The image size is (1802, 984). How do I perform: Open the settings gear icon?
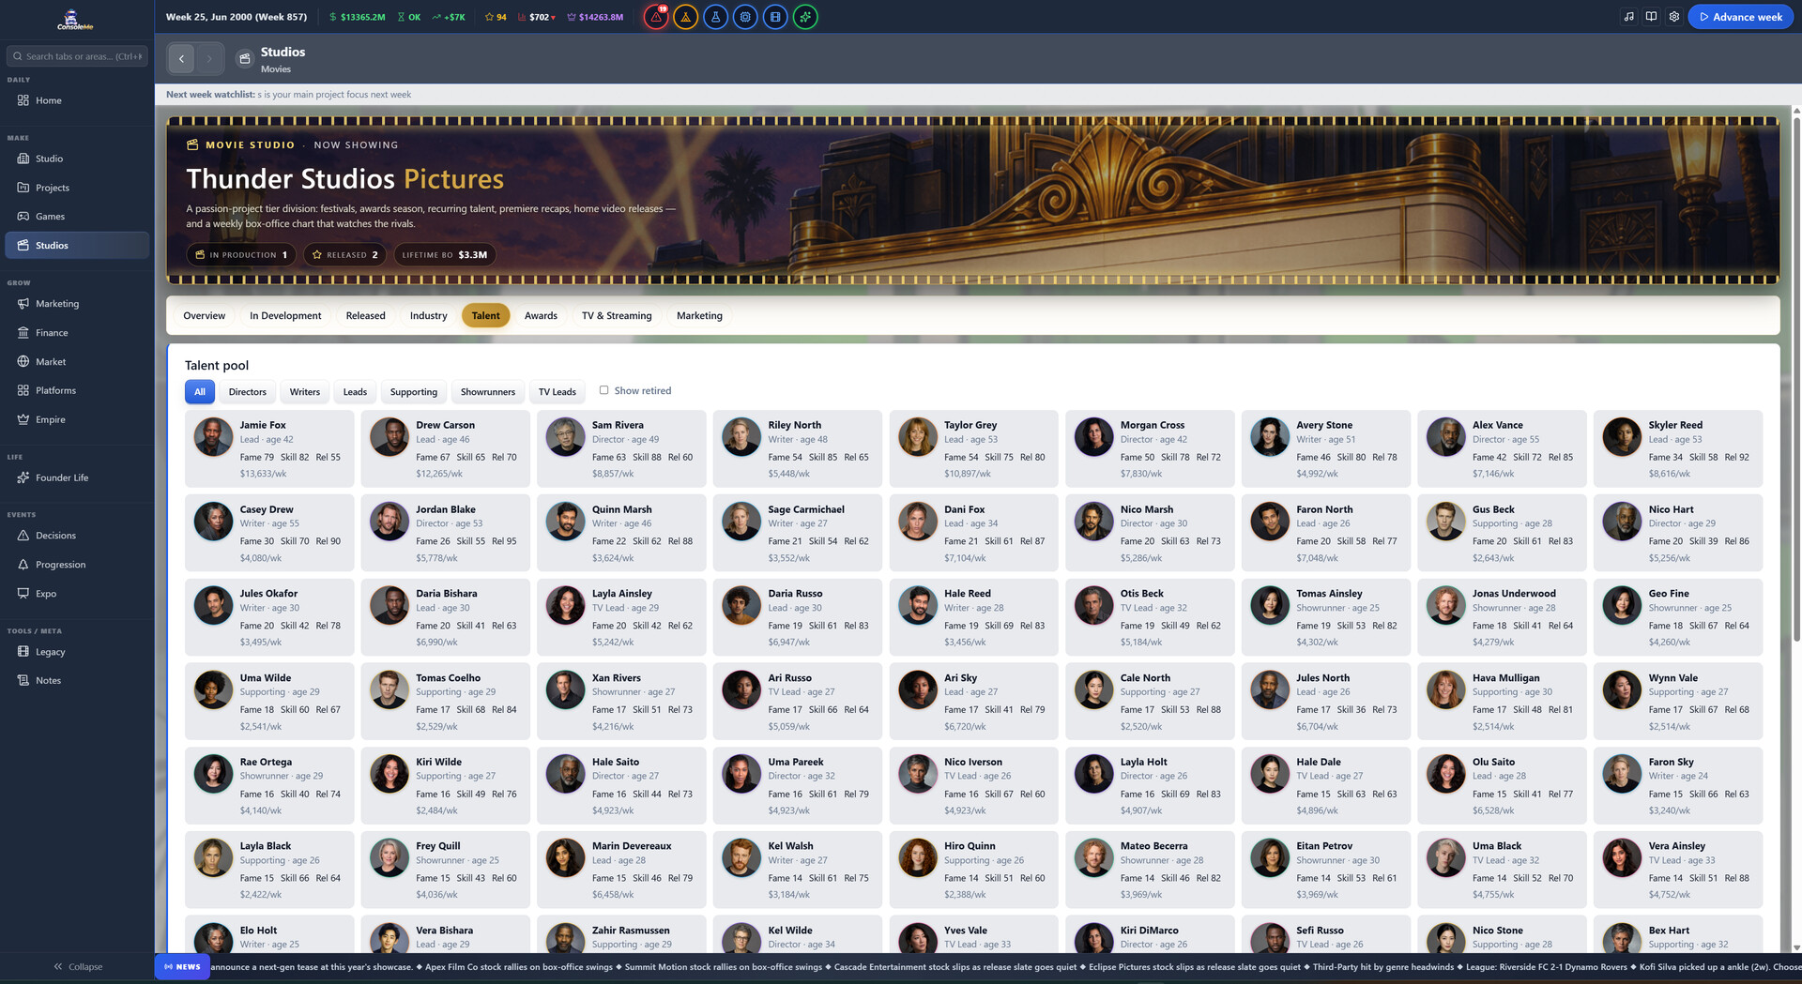click(x=1673, y=17)
